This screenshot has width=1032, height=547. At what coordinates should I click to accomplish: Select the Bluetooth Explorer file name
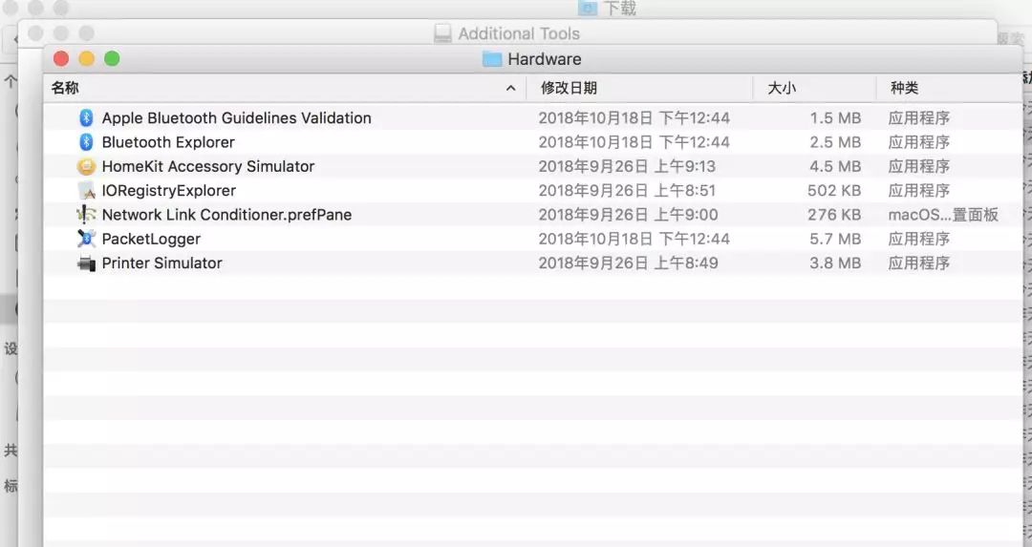click(x=168, y=142)
